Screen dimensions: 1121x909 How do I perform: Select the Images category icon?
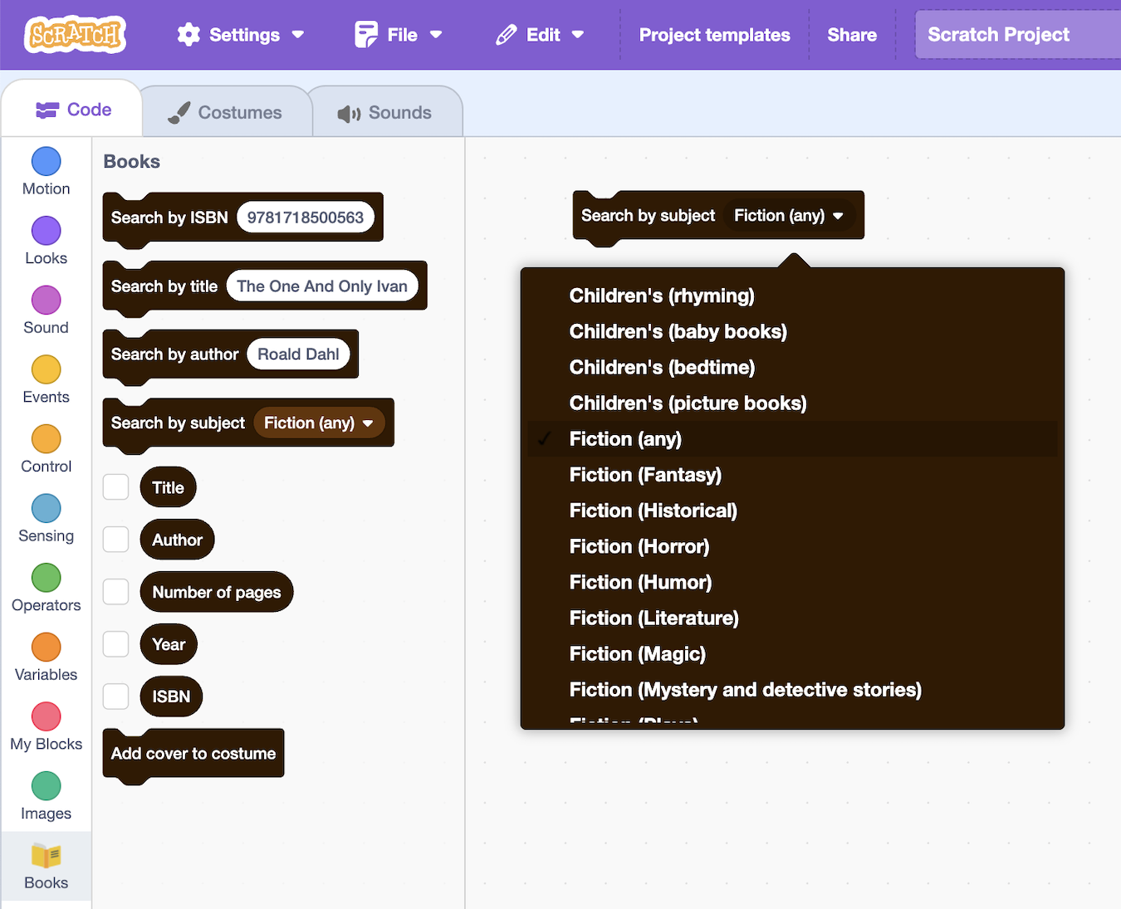coord(46,786)
